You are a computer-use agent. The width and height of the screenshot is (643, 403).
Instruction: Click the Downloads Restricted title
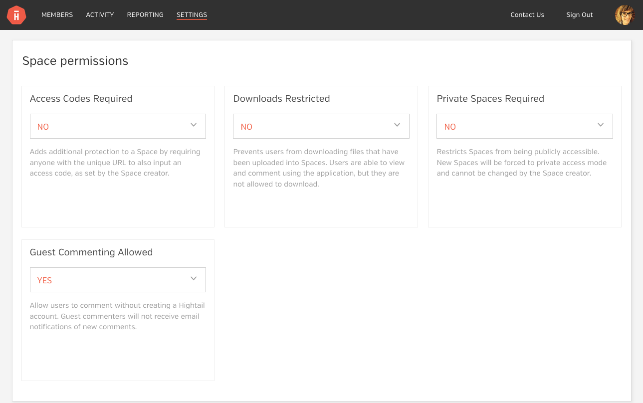[x=281, y=99]
